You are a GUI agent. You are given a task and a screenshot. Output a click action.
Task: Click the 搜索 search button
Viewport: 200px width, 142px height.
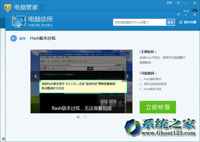(170, 22)
